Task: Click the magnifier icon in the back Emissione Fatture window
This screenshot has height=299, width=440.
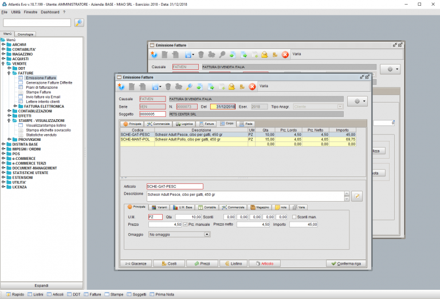Action: coord(222,54)
